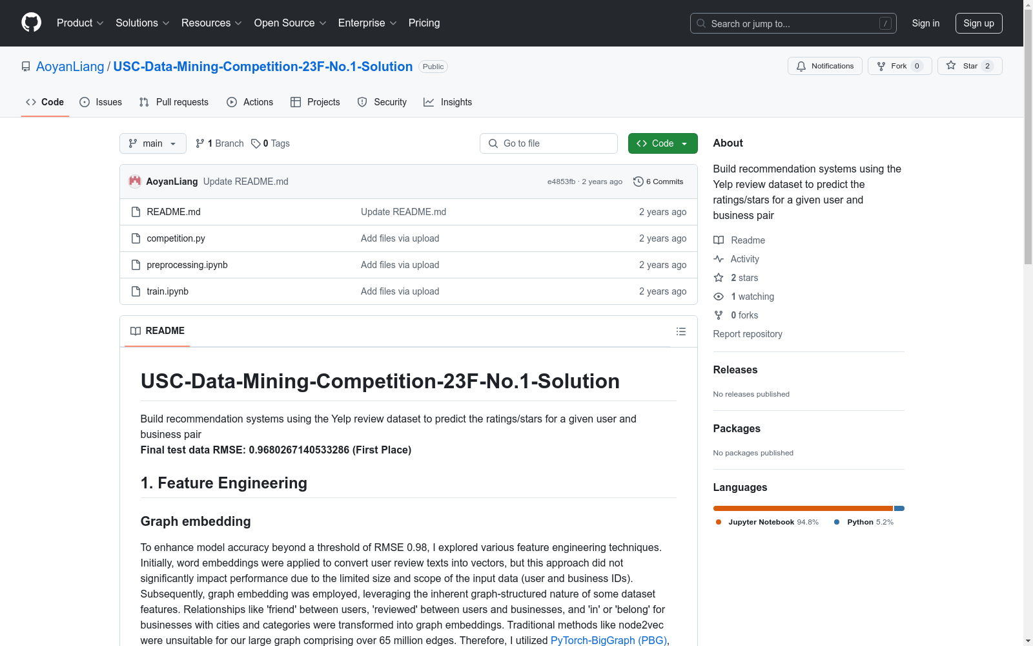The image size is (1033, 646).
Task: Open commit hash e4853fb
Action: pyautogui.click(x=561, y=182)
